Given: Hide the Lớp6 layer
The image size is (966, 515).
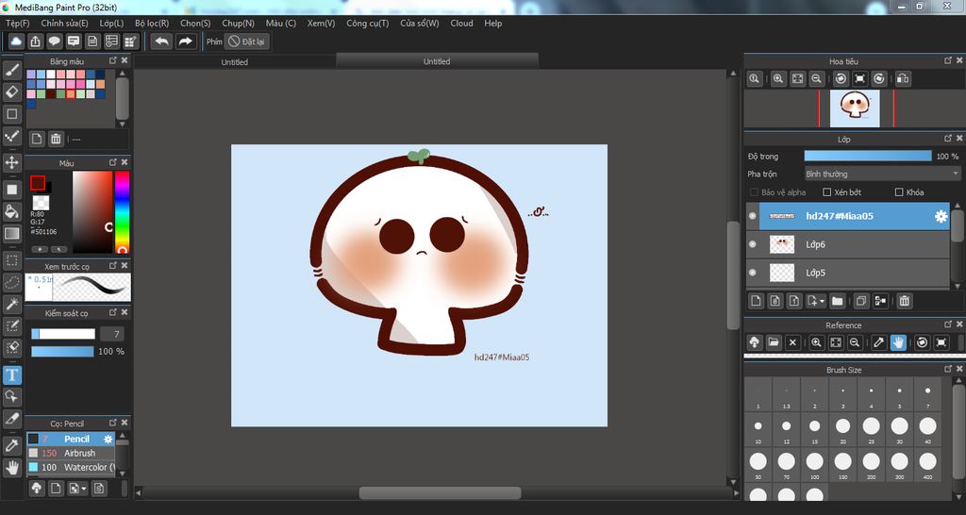Looking at the screenshot, I should 752,244.
